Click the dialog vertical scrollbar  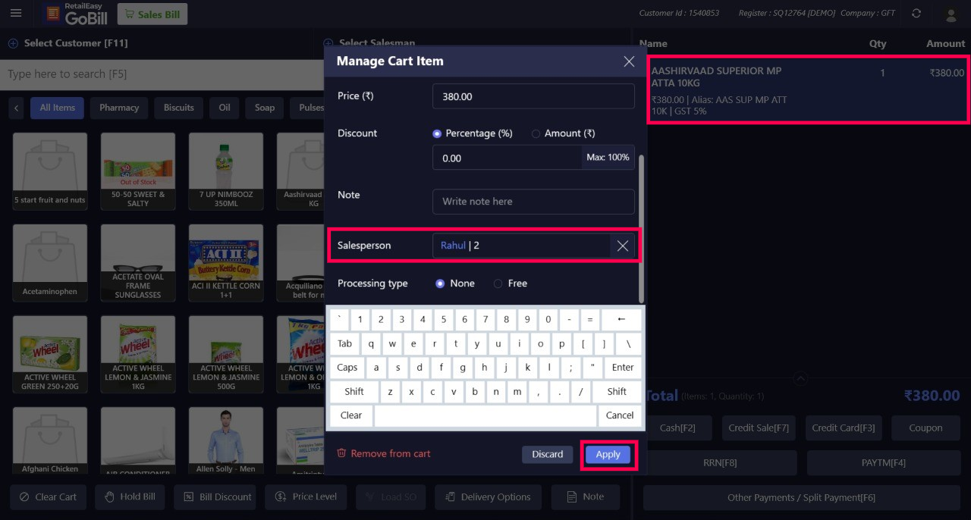(x=642, y=227)
